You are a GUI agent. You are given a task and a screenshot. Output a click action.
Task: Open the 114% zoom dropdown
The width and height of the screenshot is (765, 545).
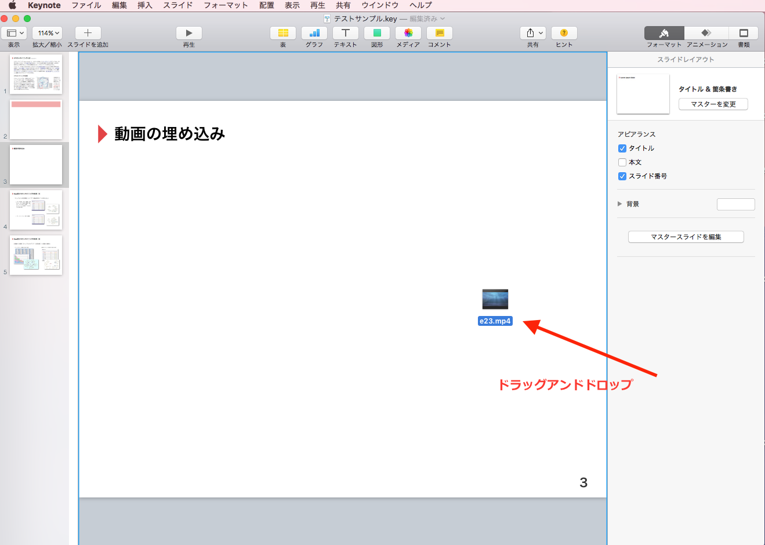pyautogui.click(x=47, y=33)
